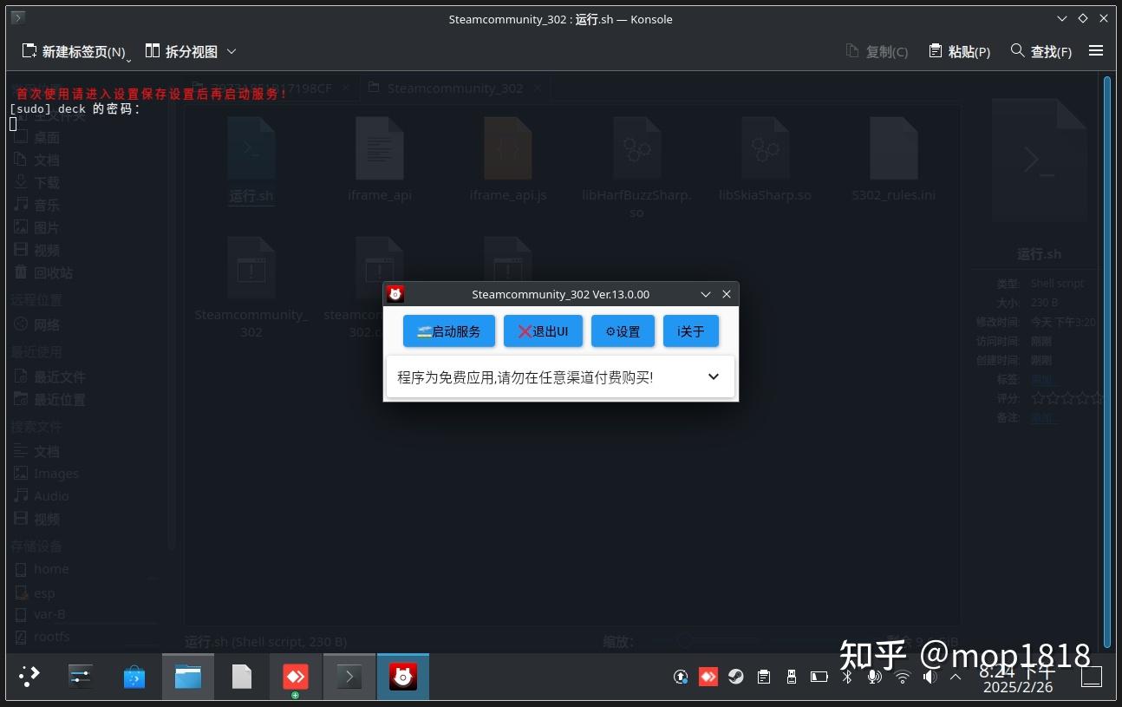Open the Klipper clipboard tray icon
The width and height of the screenshot is (1122, 707).
[764, 676]
